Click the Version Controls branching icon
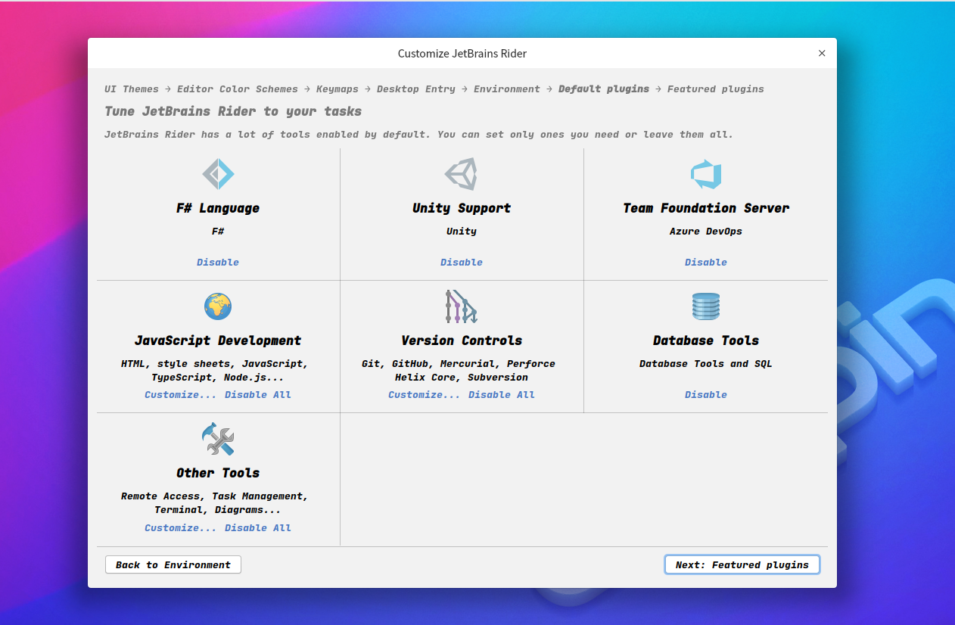 point(462,306)
